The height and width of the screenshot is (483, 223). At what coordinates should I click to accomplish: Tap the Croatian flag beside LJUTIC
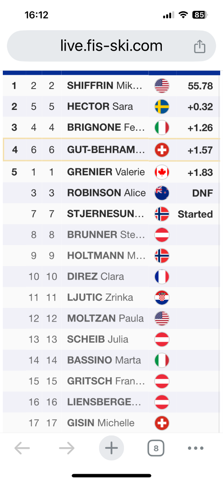click(x=162, y=298)
